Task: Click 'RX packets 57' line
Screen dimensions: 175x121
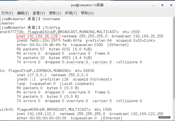Action: point(31,49)
